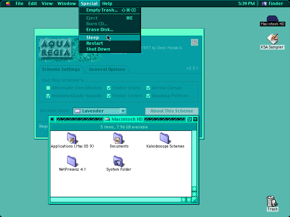Select the Documents folder icon
The image size is (290, 217).
click(x=119, y=138)
